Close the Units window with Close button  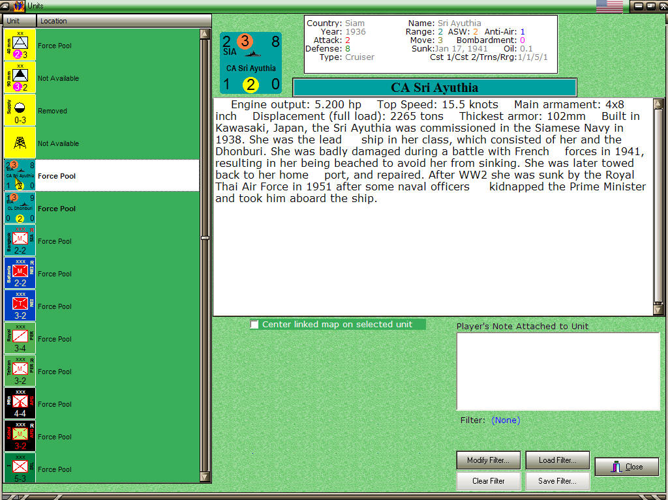click(x=627, y=466)
